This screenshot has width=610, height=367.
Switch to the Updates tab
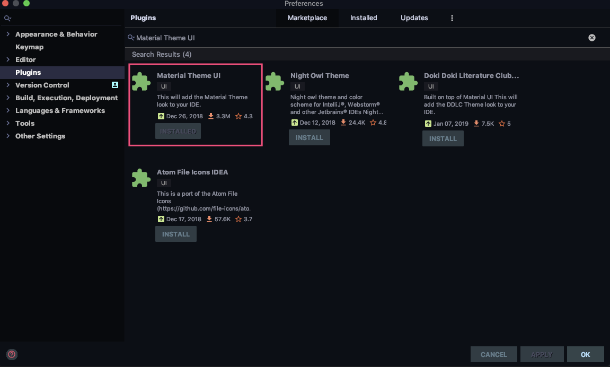click(x=414, y=18)
